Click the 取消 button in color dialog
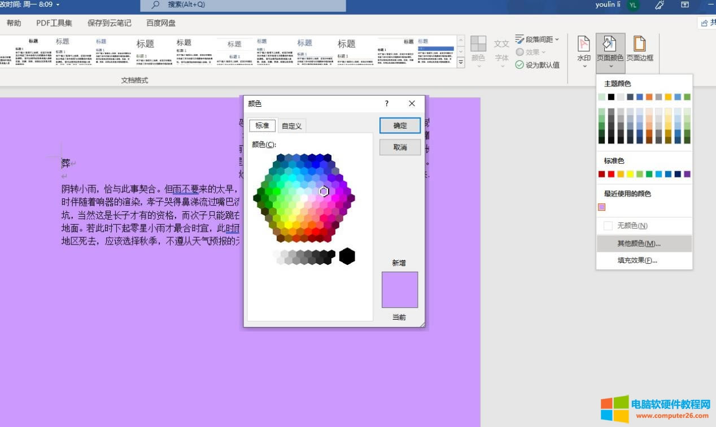The image size is (716, 427). click(x=400, y=147)
